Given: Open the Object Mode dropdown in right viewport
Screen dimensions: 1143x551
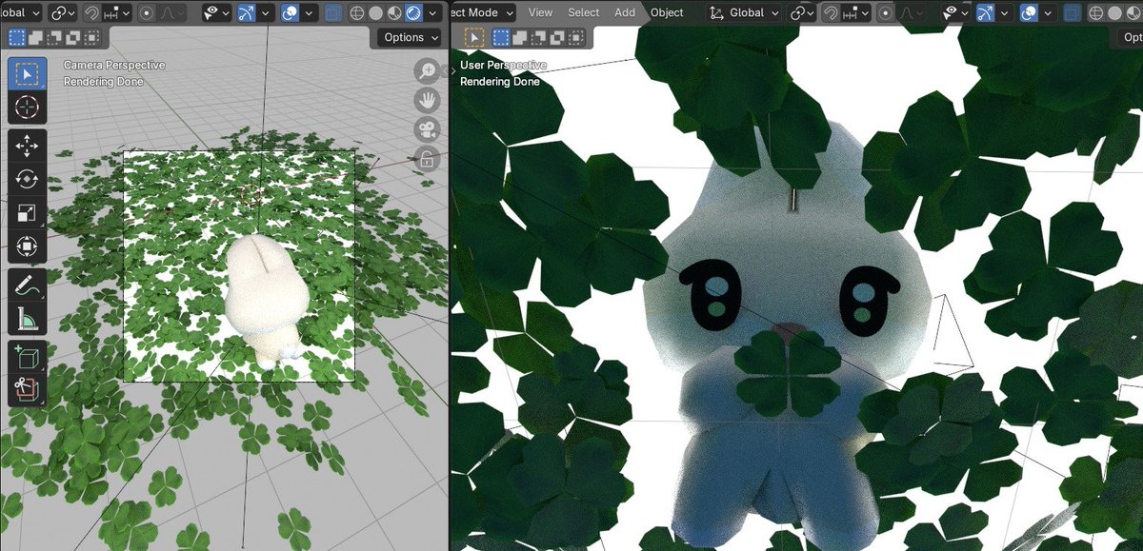Looking at the screenshot, I should click(x=483, y=12).
